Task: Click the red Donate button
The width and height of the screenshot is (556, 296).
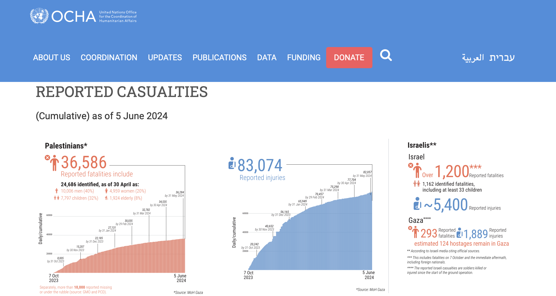Action: (x=349, y=57)
